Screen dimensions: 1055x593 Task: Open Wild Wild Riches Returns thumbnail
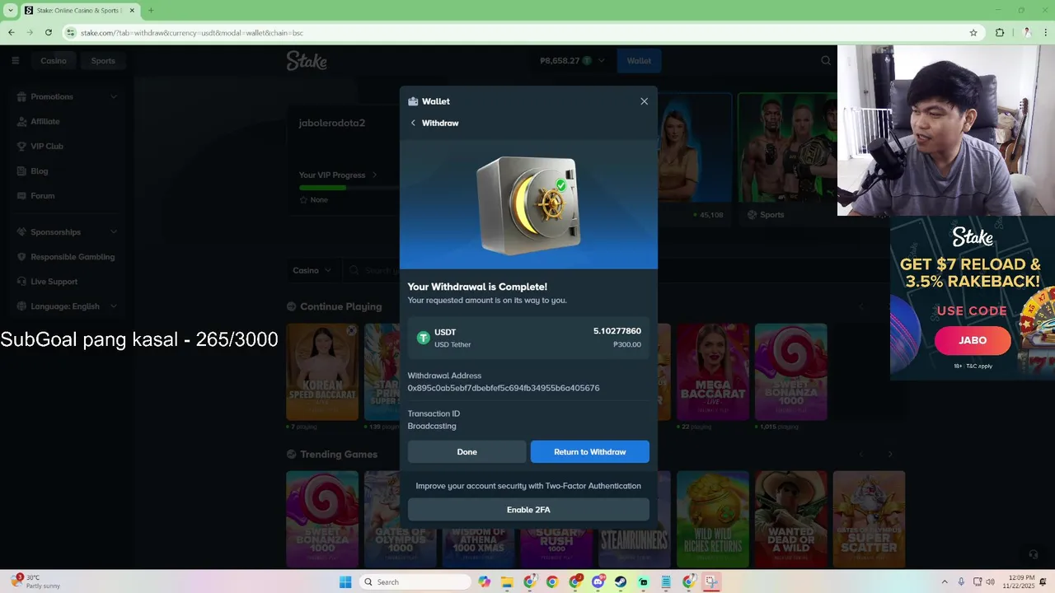coord(713,519)
